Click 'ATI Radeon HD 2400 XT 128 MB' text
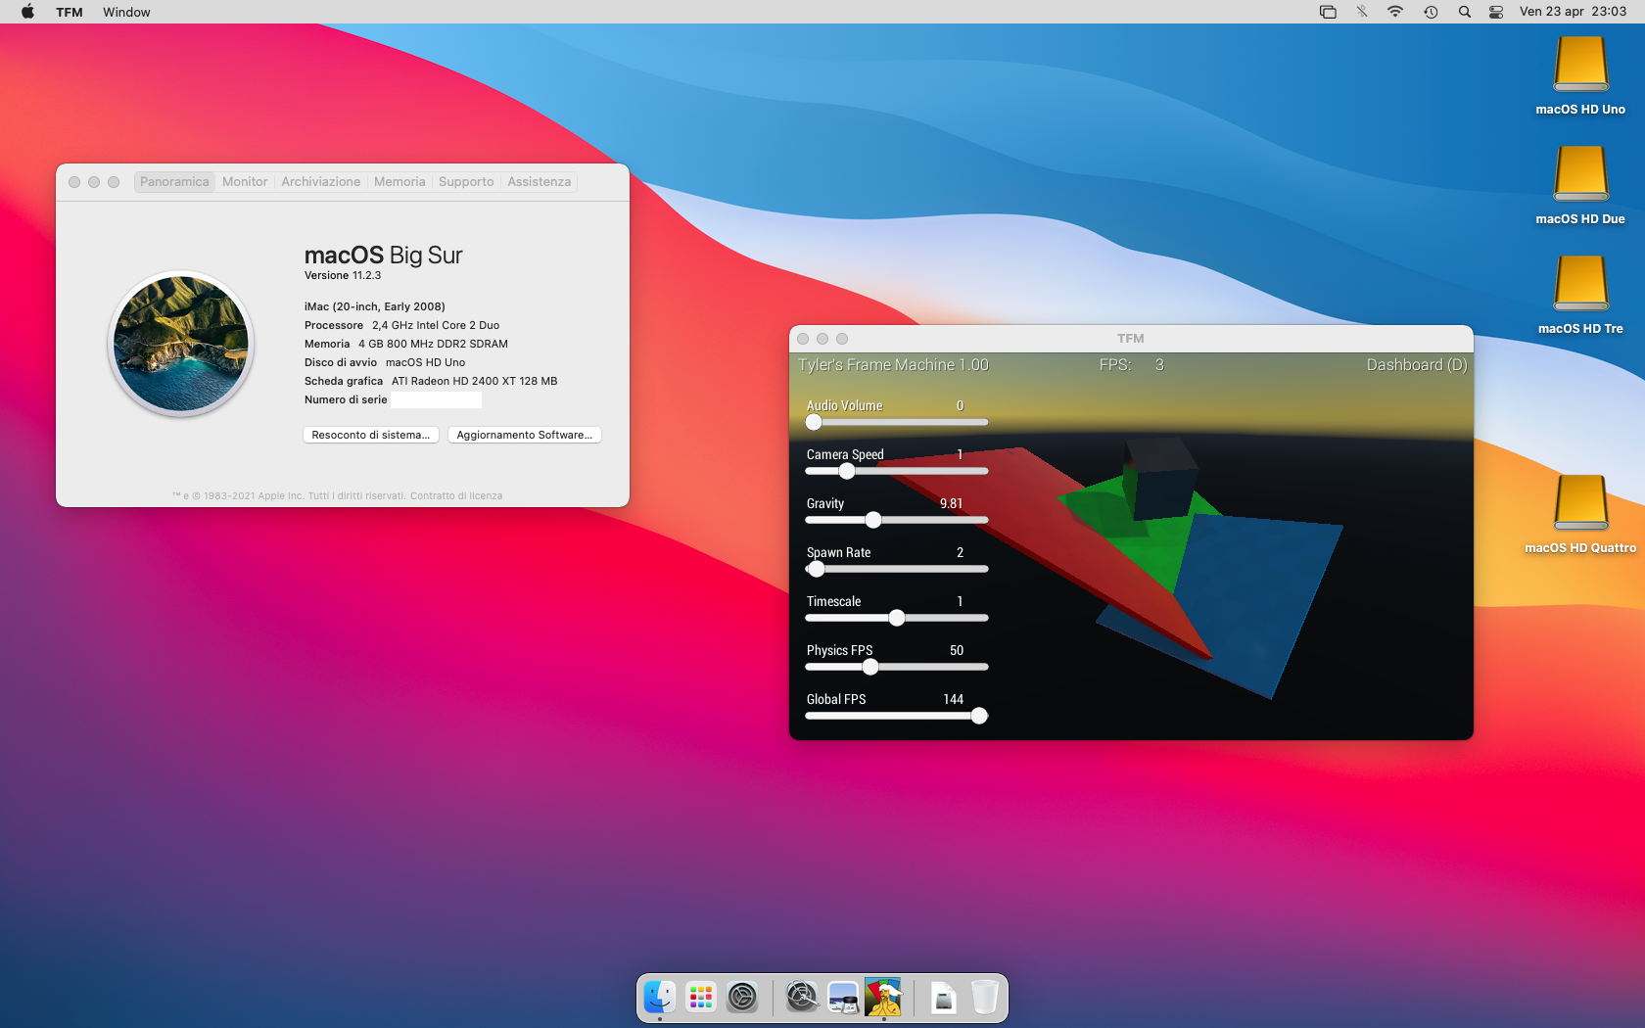The height and width of the screenshot is (1028, 1645). (x=475, y=381)
